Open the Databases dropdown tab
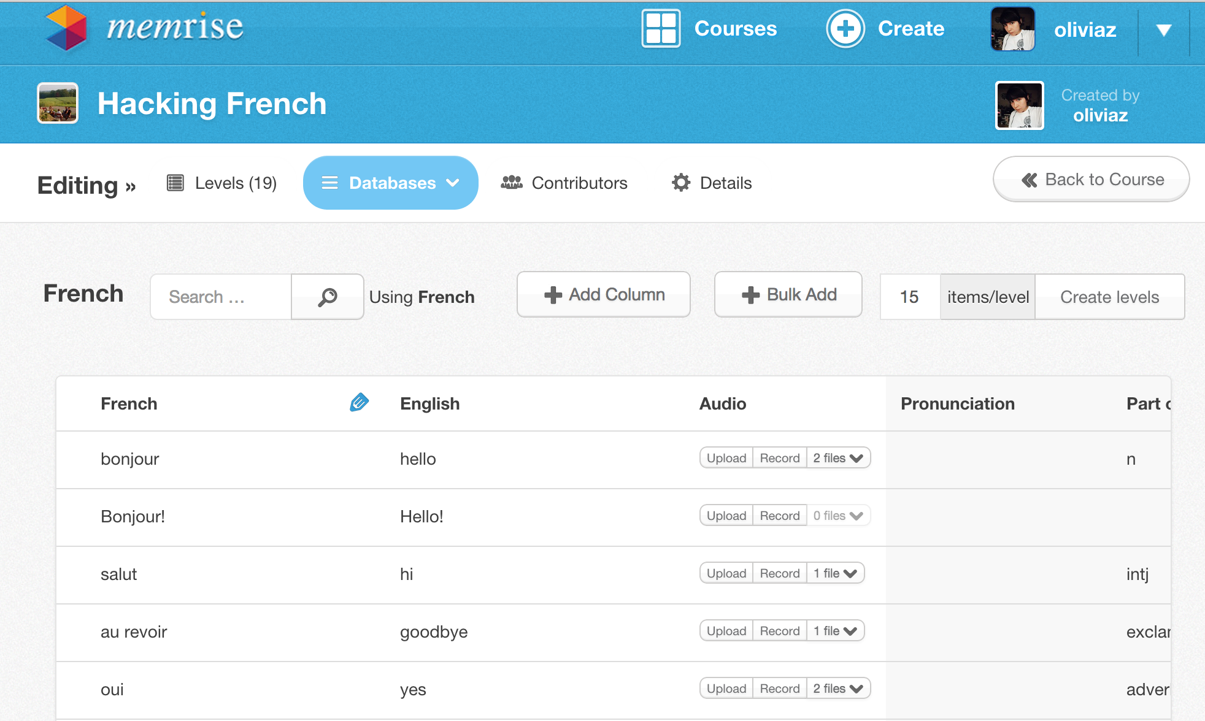The height and width of the screenshot is (721, 1205). click(391, 183)
